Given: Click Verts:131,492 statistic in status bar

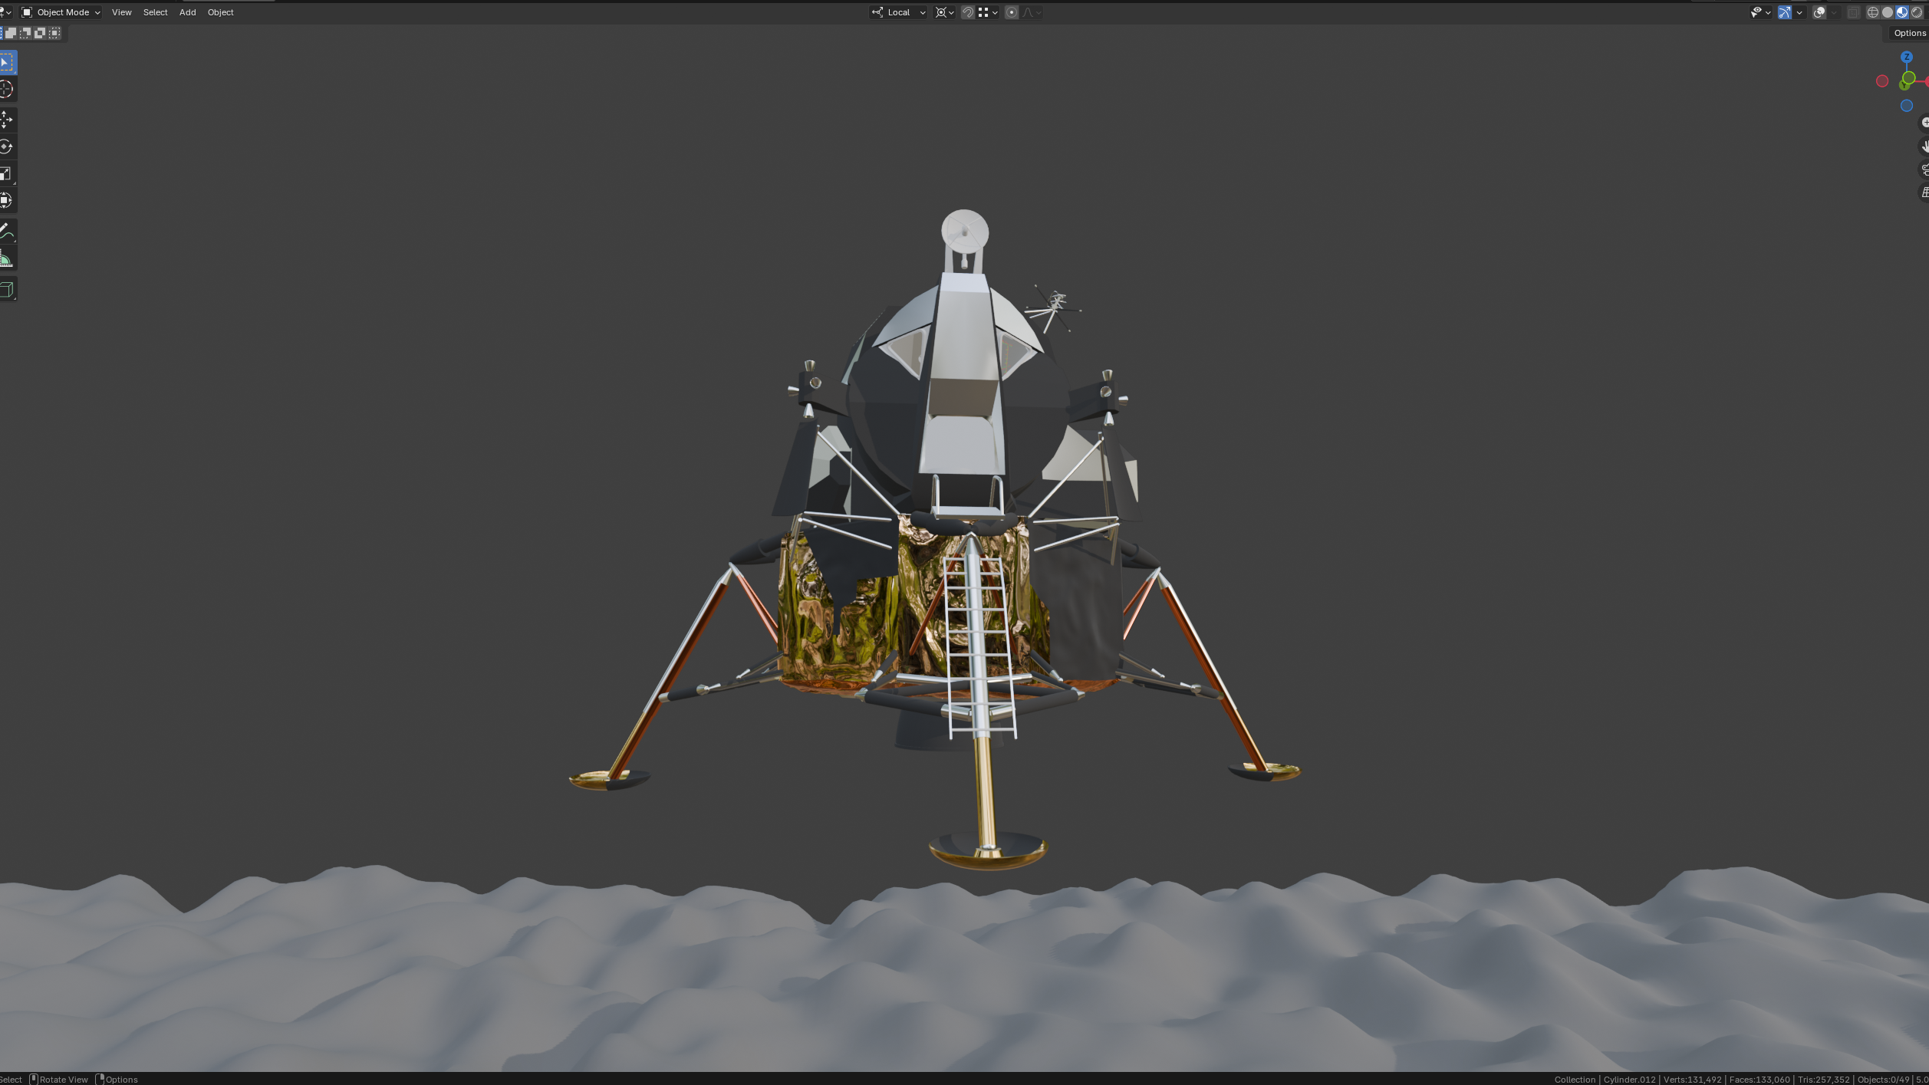Looking at the screenshot, I should (x=1692, y=1080).
